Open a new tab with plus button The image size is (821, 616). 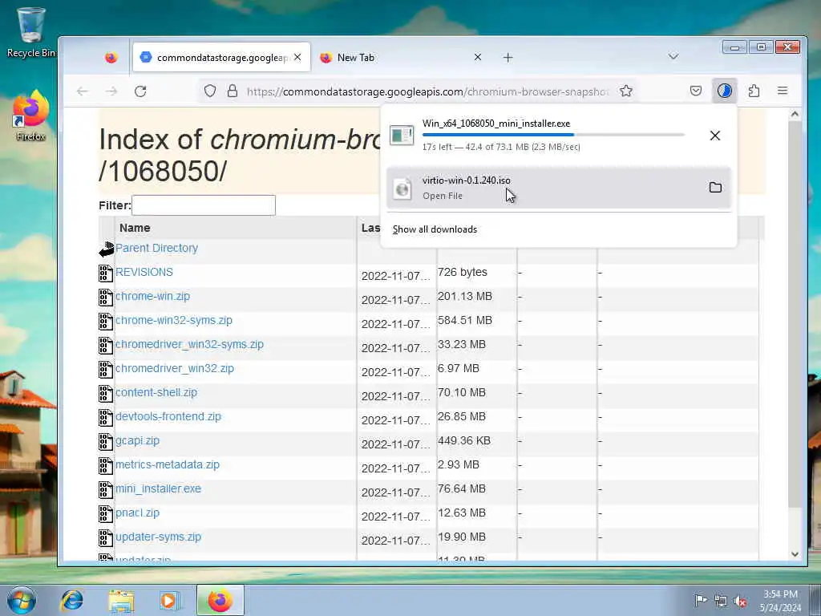(x=508, y=58)
